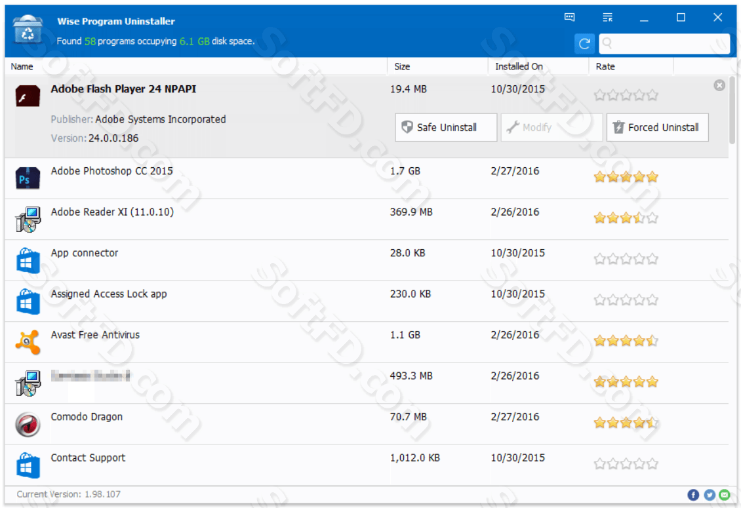This screenshot has width=741, height=508.
Task: Refresh the installed programs list
Action: tap(584, 44)
